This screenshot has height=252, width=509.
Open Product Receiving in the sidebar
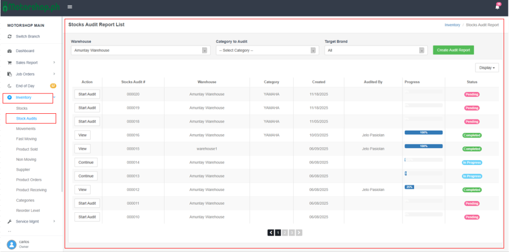coord(31,190)
